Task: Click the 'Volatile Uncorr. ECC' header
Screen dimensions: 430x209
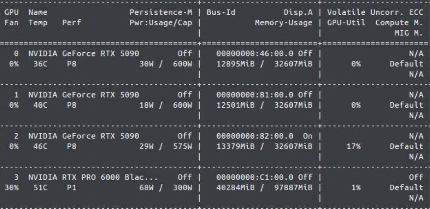Action: pyautogui.click(x=375, y=12)
